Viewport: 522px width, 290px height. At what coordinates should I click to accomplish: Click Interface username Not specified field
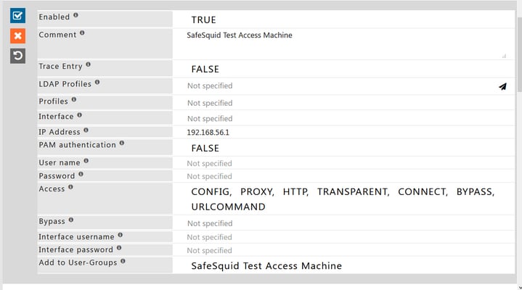pyautogui.click(x=343, y=237)
